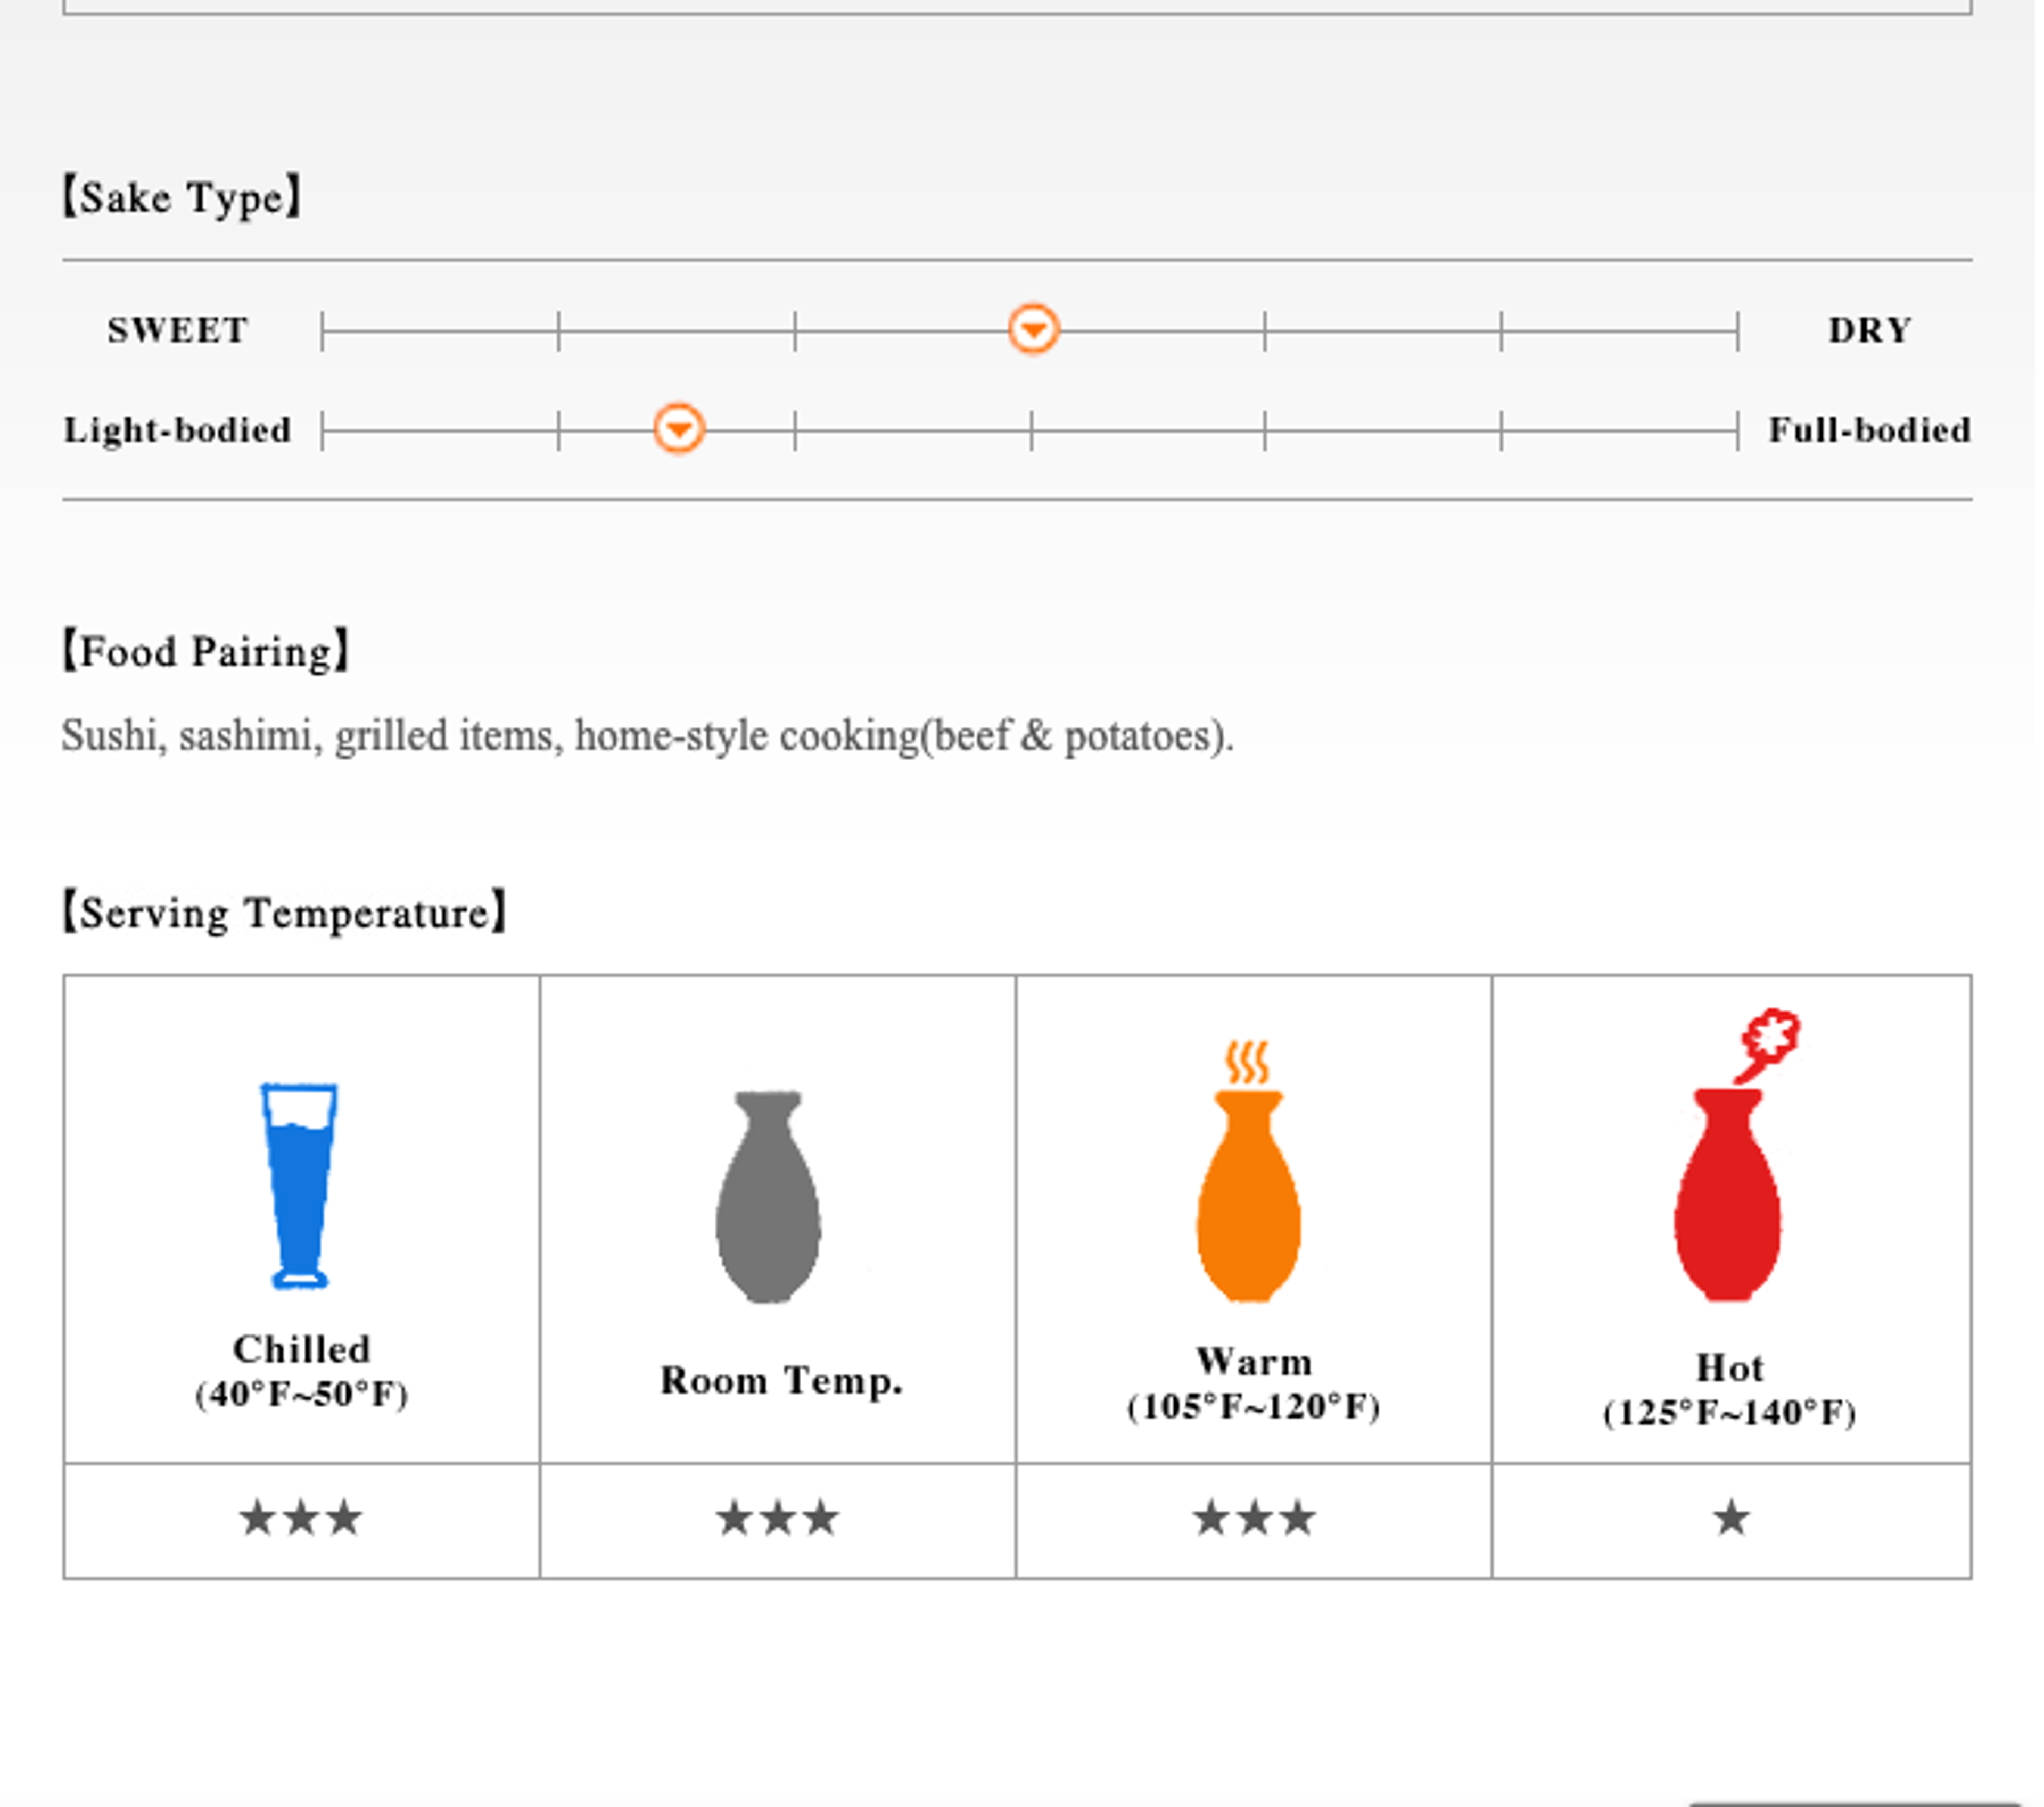The image size is (2044, 1807).
Task: Click the Serving Temperature heading
Action: pyautogui.click(x=284, y=911)
